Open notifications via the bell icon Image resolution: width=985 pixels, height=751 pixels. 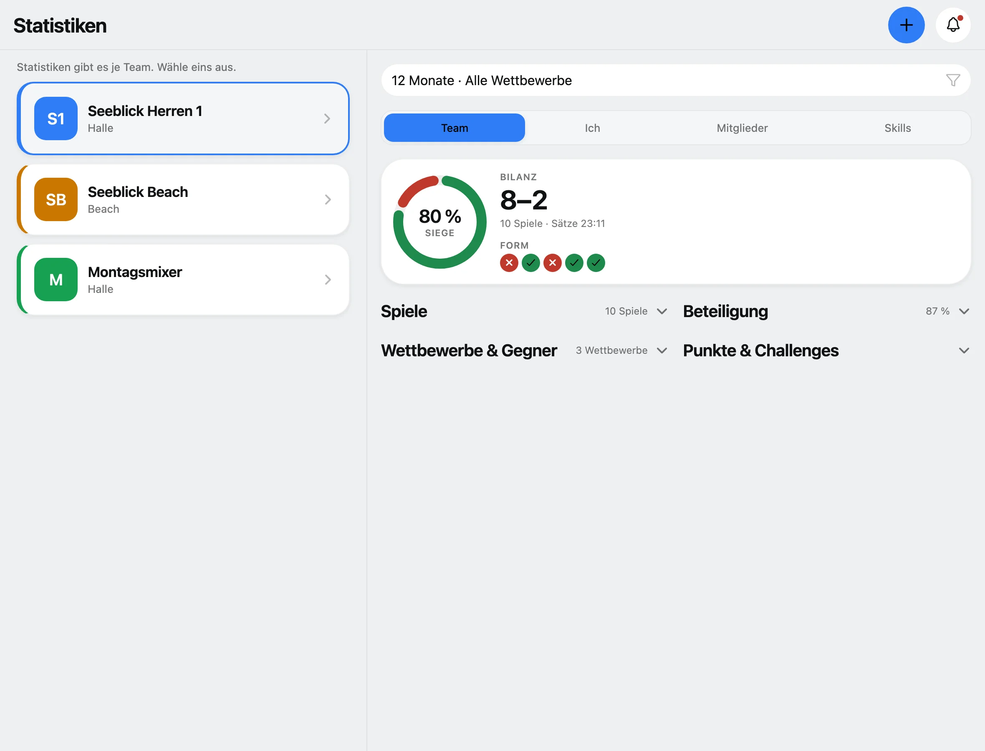[953, 25]
